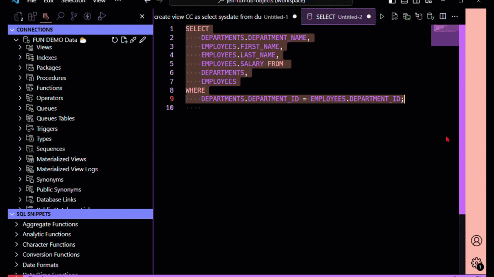Screen dimensions: 494x277
Task: Disconnect using the link icon next to connection
Action: pos(133,40)
